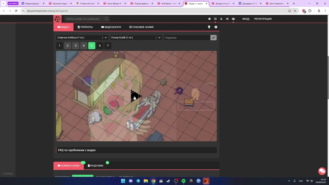
Task: Open qBittorrent from the taskbar
Action: pyautogui.click(x=199, y=181)
